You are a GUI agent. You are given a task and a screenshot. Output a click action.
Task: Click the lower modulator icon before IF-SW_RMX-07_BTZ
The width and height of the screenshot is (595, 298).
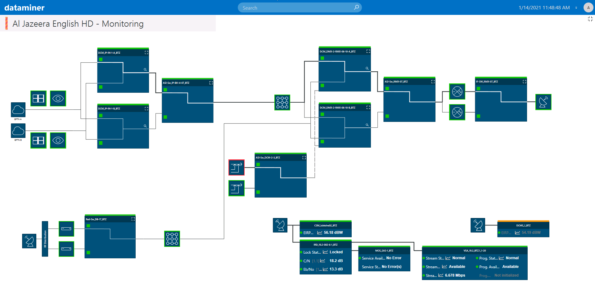coord(457,112)
